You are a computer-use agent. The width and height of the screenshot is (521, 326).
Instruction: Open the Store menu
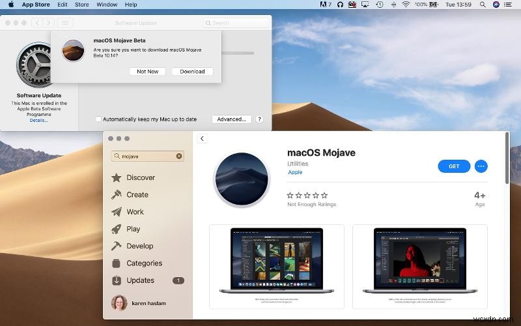(82, 5)
